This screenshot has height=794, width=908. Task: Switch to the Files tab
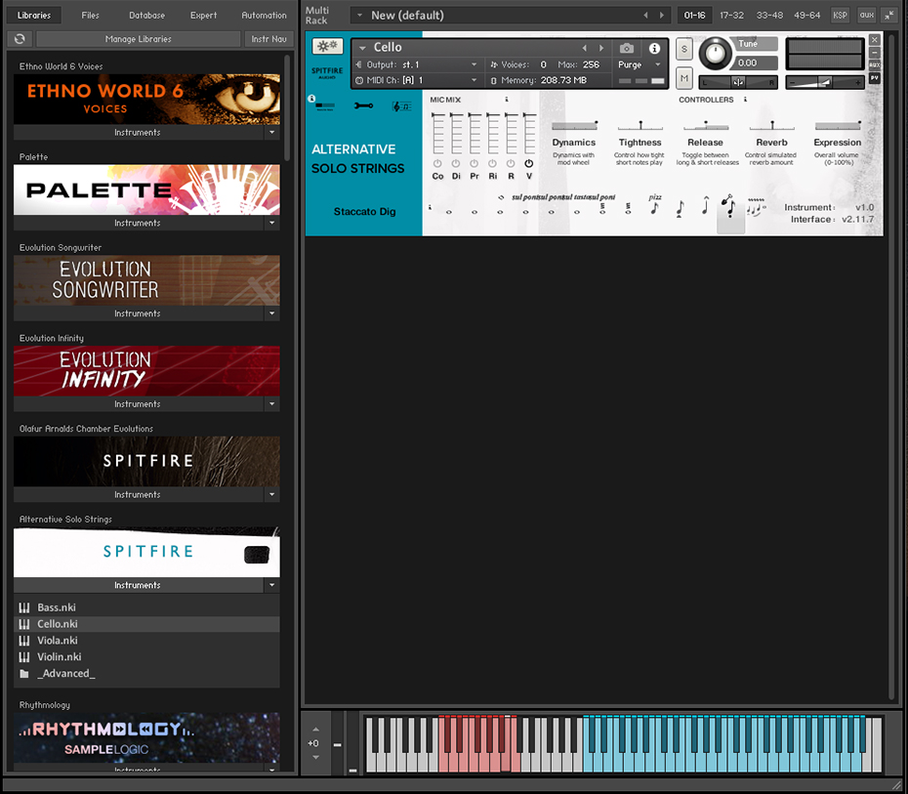click(91, 15)
